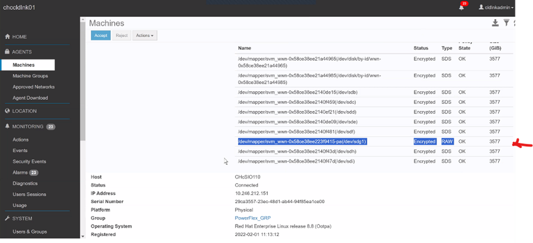Click the MONITORING section header
The image size is (533, 243).
27,127
